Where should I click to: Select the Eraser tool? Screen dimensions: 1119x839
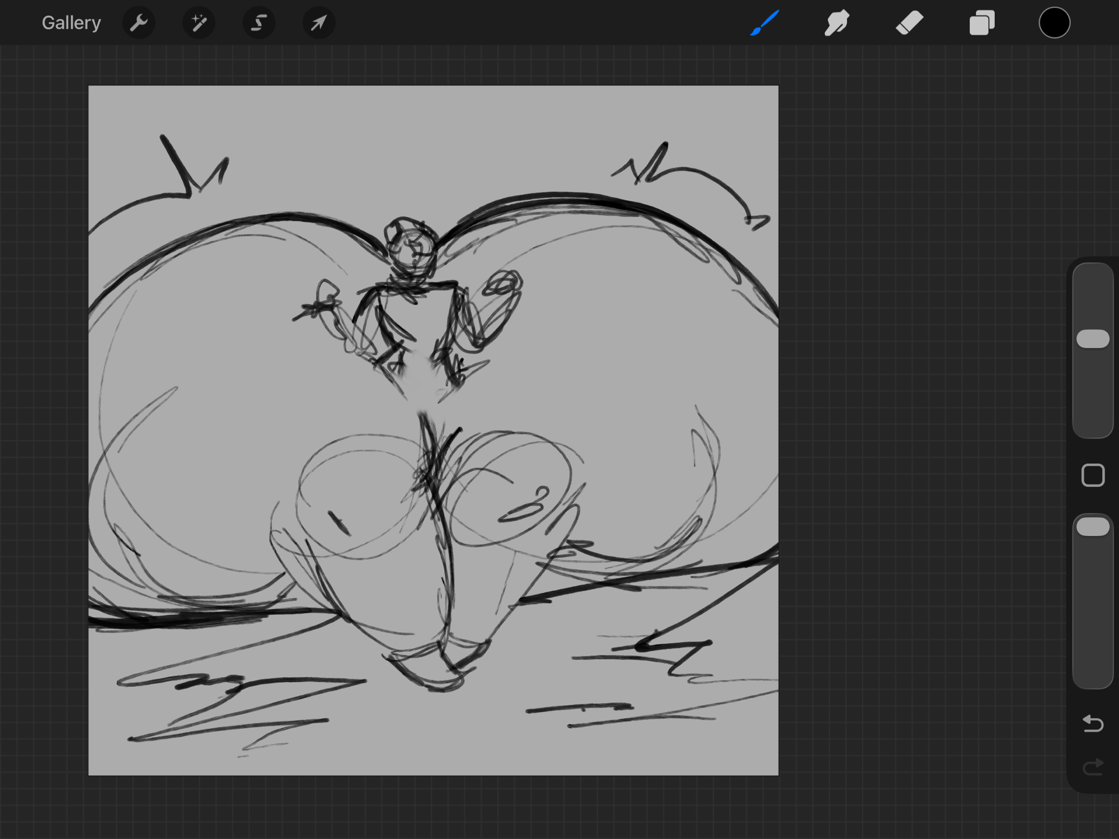pos(909,23)
